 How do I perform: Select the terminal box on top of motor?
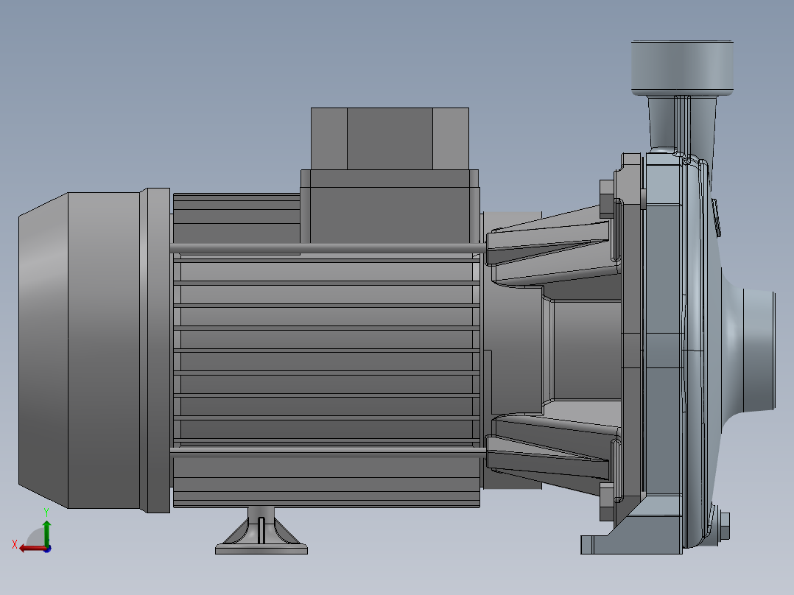pos(390,175)
